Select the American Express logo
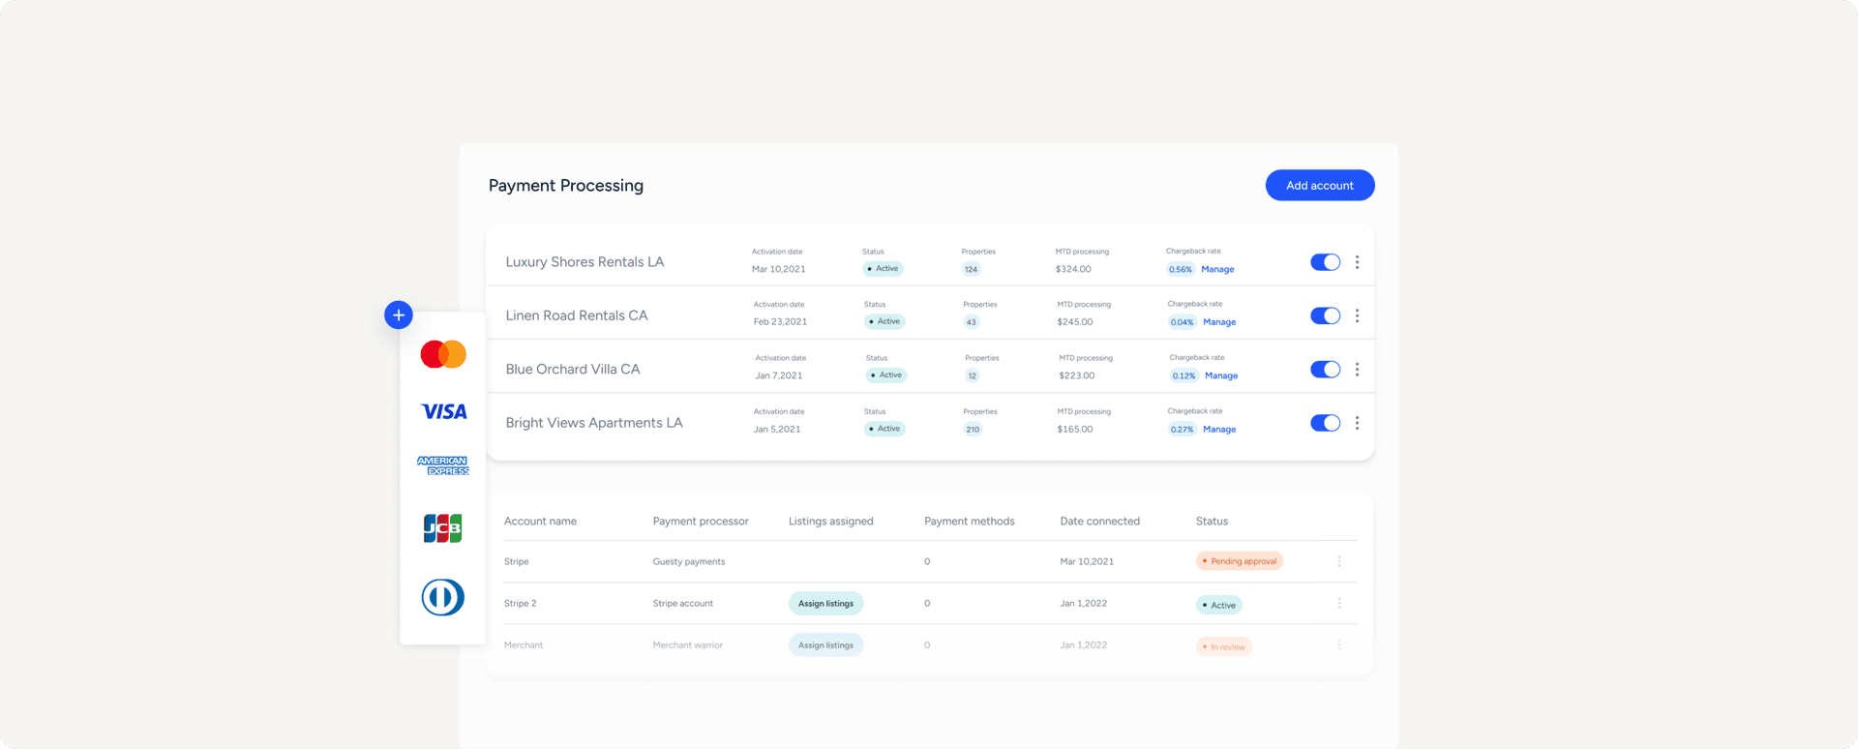The image size is (1858, 749). point(443,465)
